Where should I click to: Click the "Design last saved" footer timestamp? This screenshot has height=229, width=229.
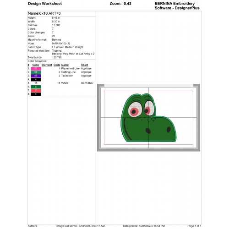click(x=80, y=226)
